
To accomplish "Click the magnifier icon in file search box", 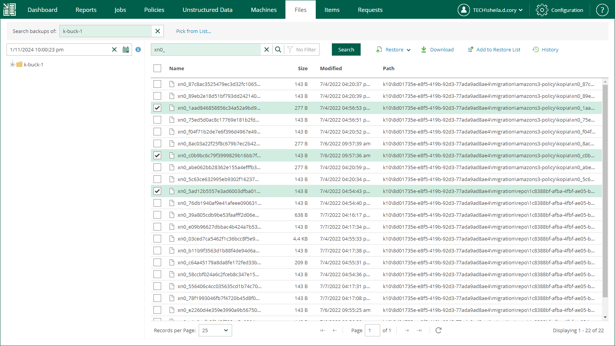I will [278, 49].
